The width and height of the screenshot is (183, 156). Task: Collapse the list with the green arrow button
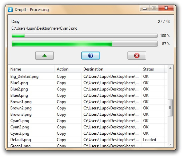[x=45, y=56]
